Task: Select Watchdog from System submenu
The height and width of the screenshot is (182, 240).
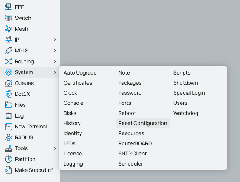Action: point(186,113)
